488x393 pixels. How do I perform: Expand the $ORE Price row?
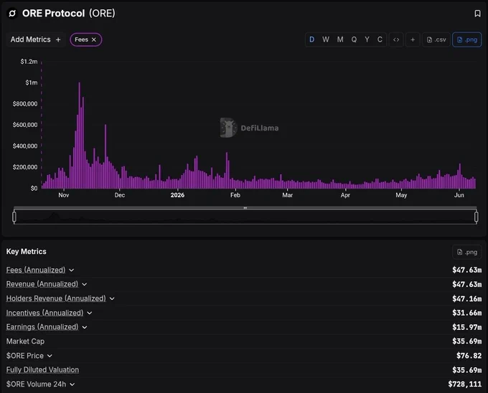click(50, 356)
